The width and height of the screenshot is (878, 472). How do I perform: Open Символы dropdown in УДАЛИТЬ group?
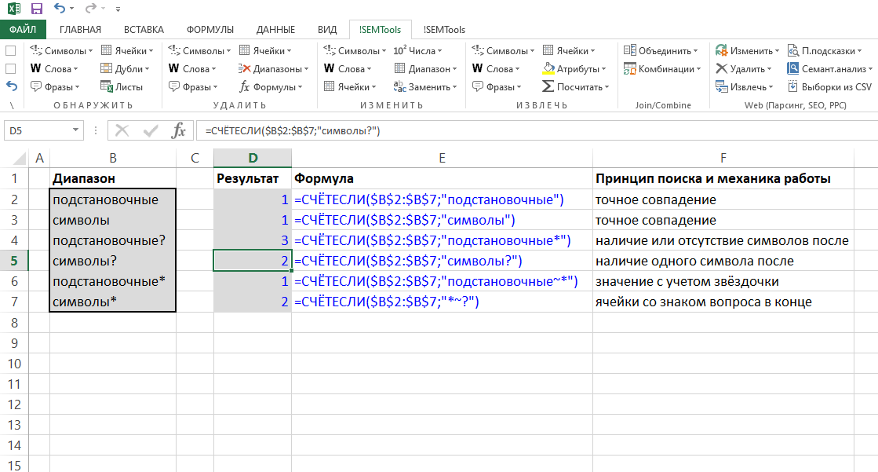coord(199,50)
